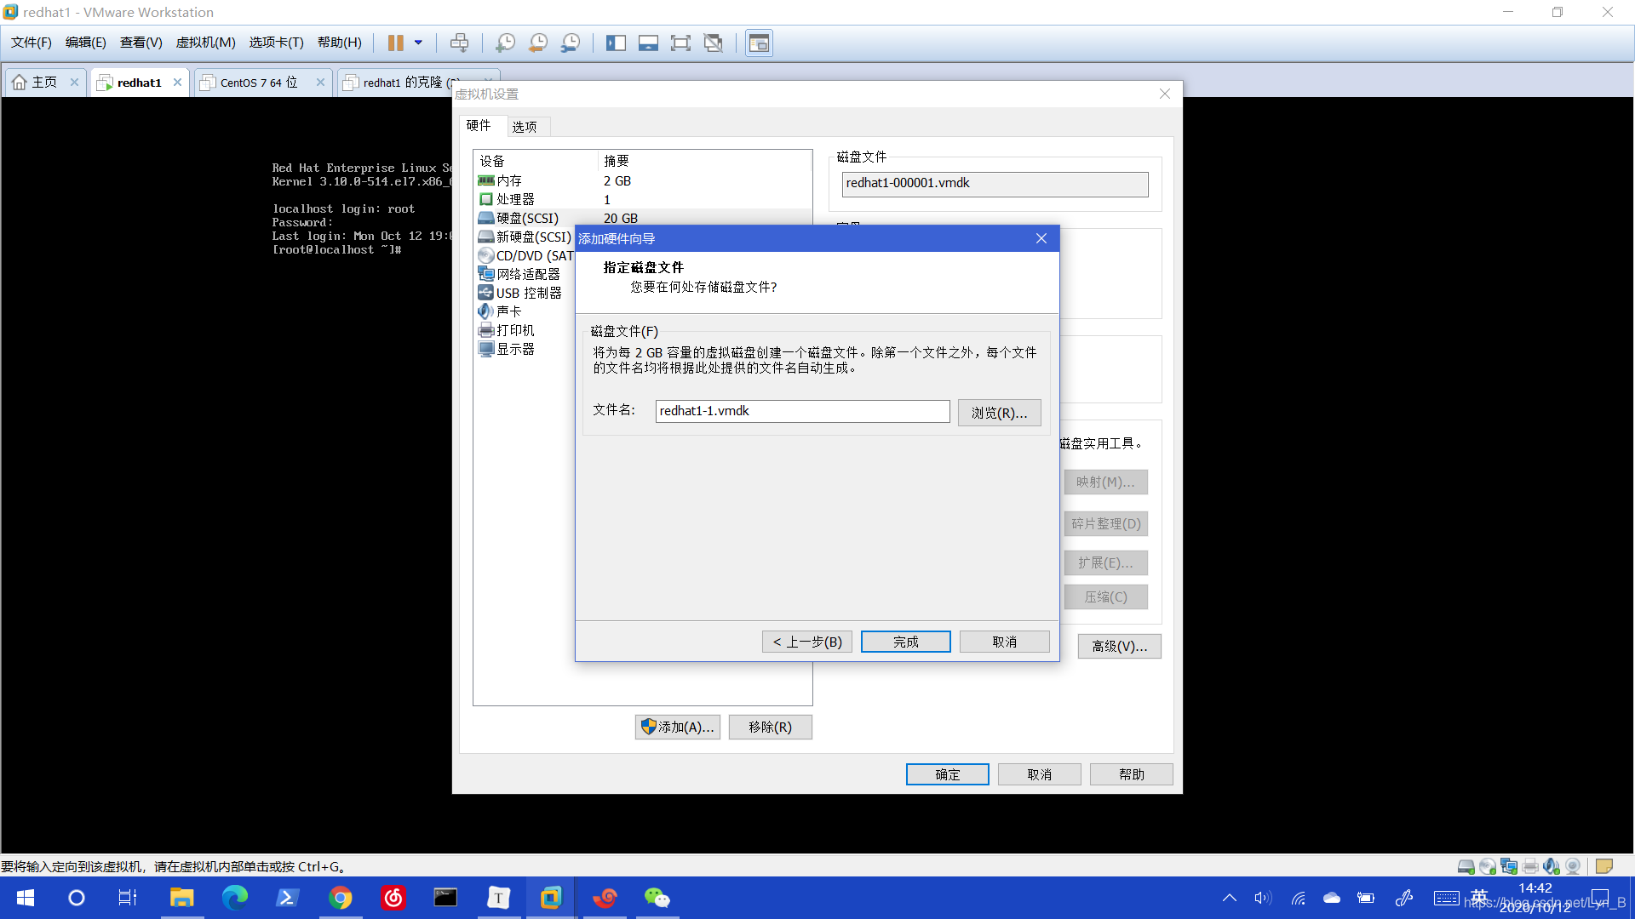Click the message log status bar icon

point(1603,866)
